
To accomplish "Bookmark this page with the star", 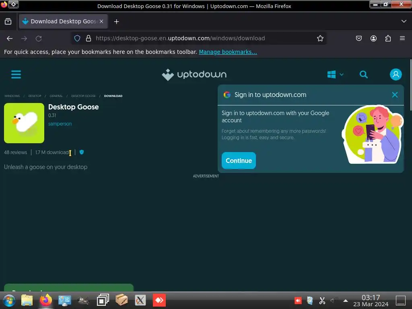I will click(320, 38).
